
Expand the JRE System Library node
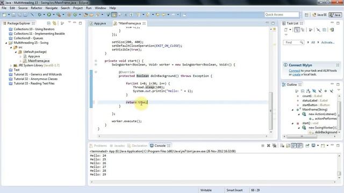pos(11,65)
